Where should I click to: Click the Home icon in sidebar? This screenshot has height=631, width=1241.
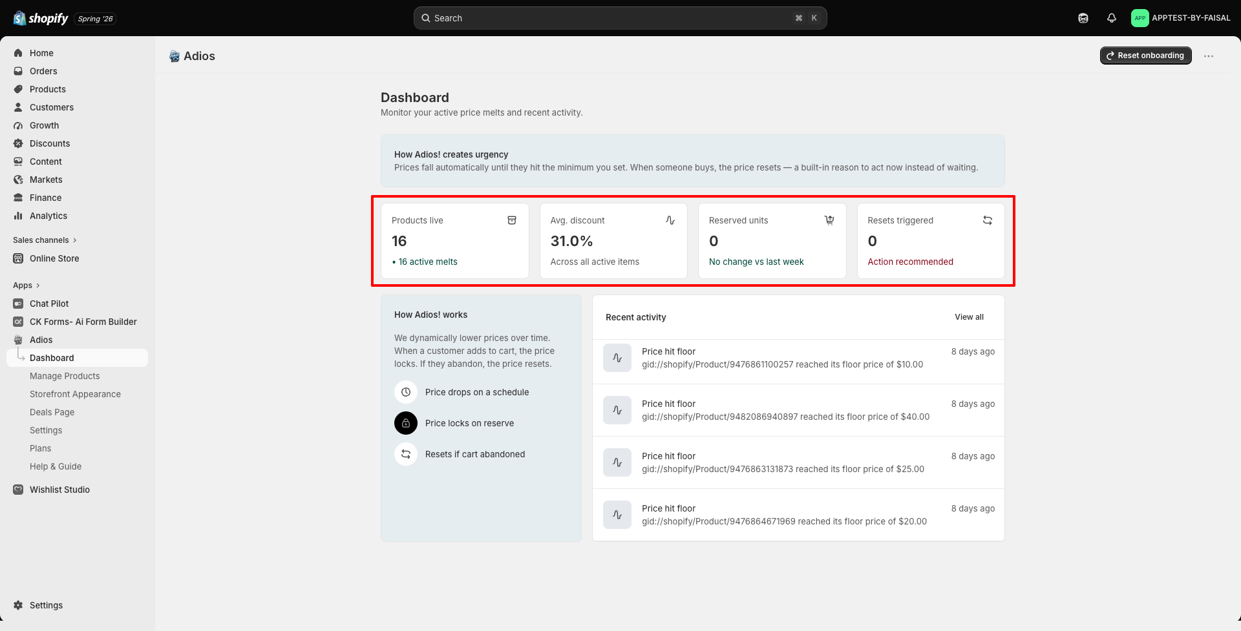[18, 53]
